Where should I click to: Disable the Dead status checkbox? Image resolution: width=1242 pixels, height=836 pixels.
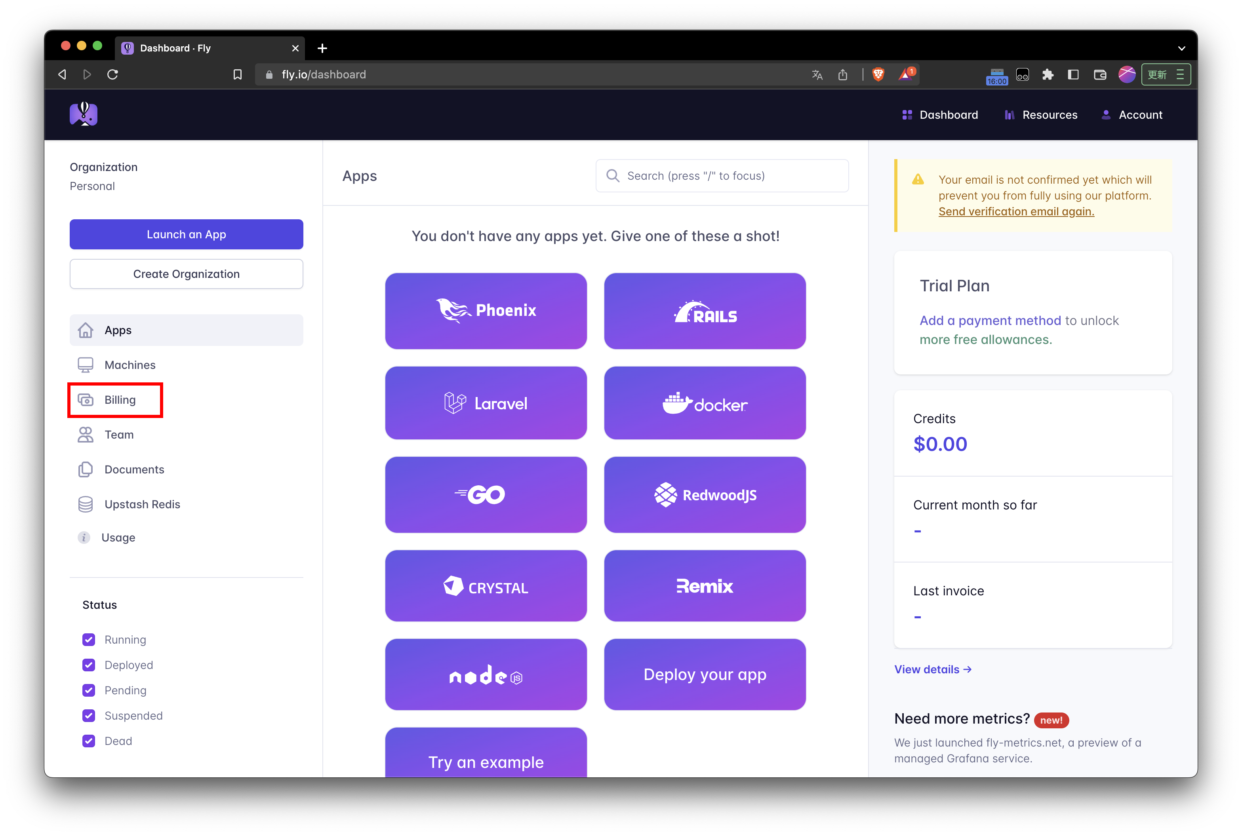click(89, 741)
